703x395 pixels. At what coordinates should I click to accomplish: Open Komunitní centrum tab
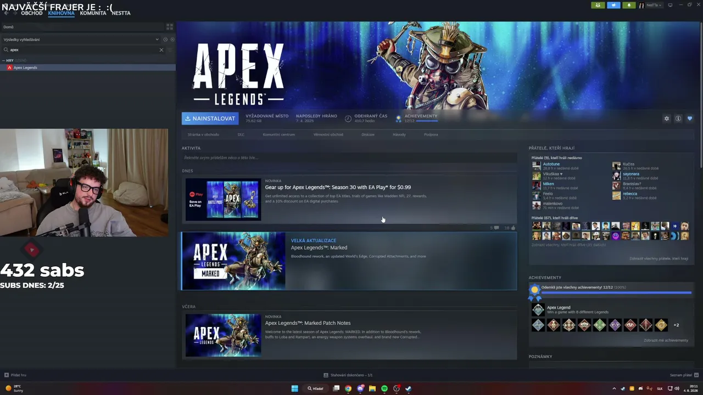279,134
